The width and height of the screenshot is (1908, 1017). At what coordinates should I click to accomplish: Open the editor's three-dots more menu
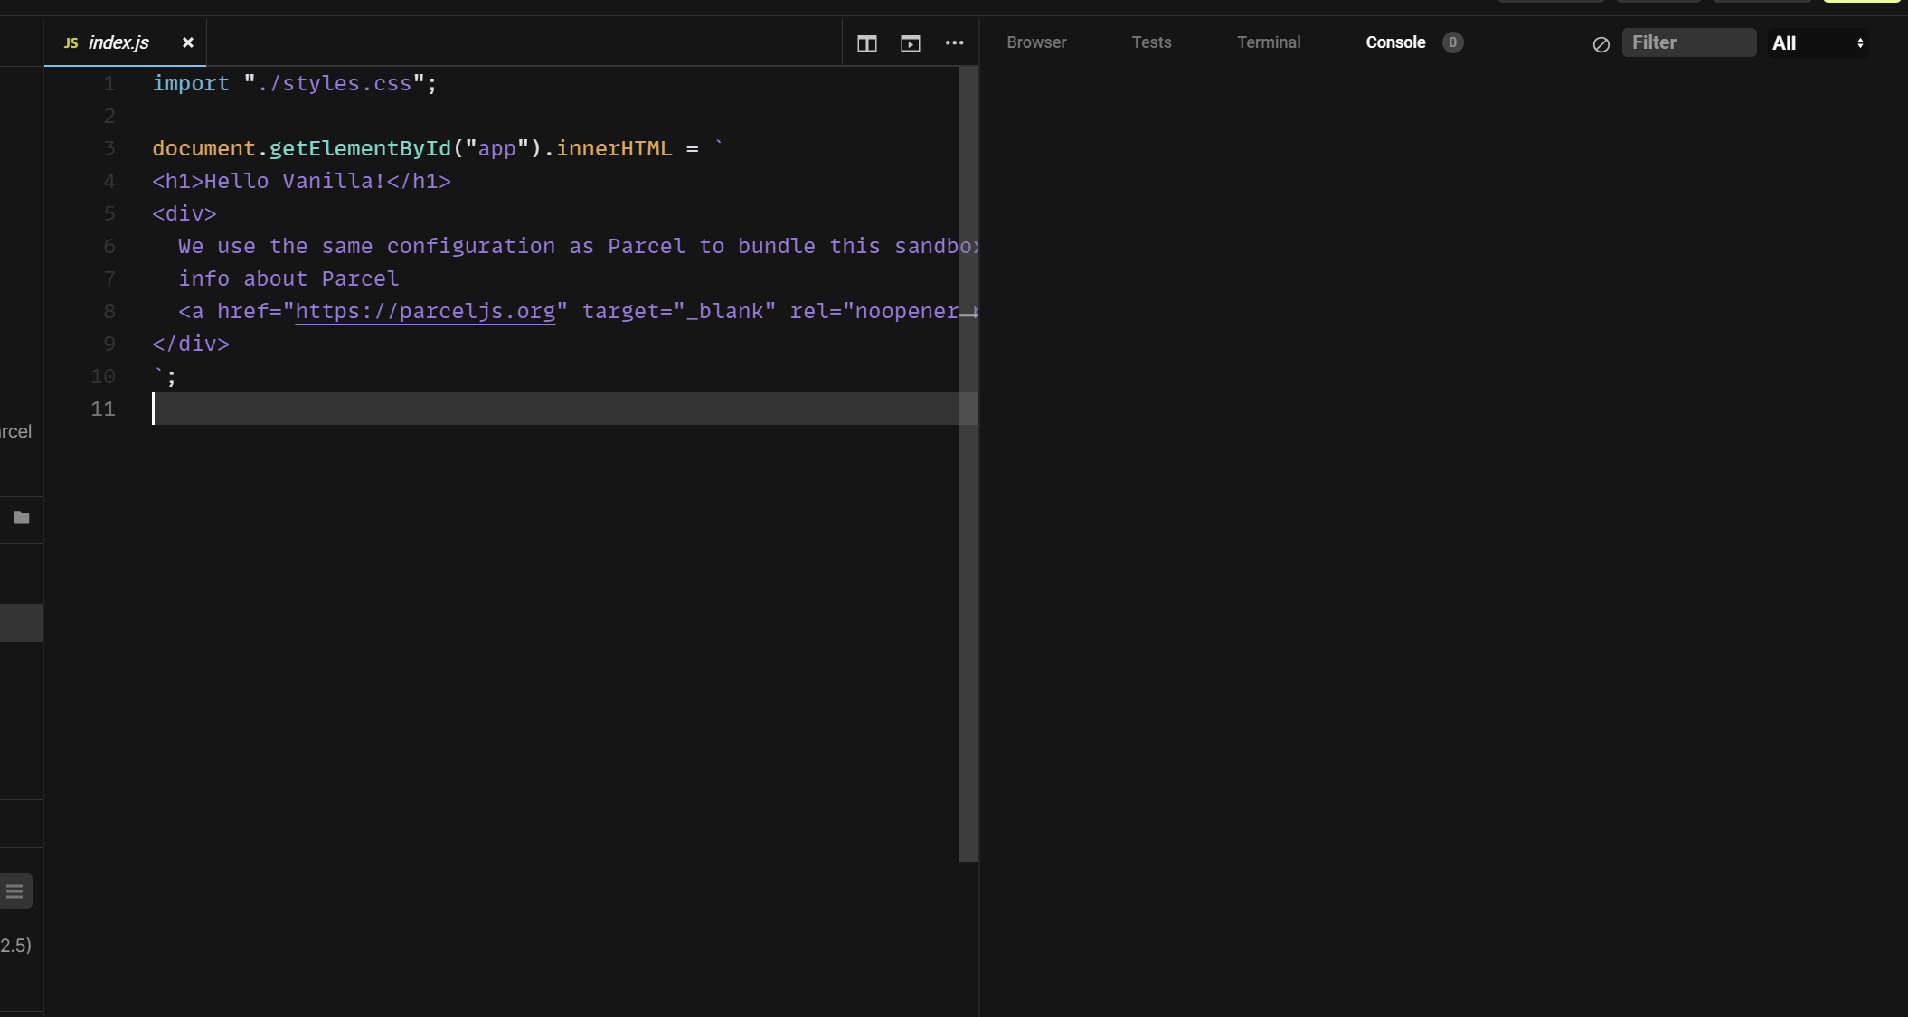tap(954, 43)
